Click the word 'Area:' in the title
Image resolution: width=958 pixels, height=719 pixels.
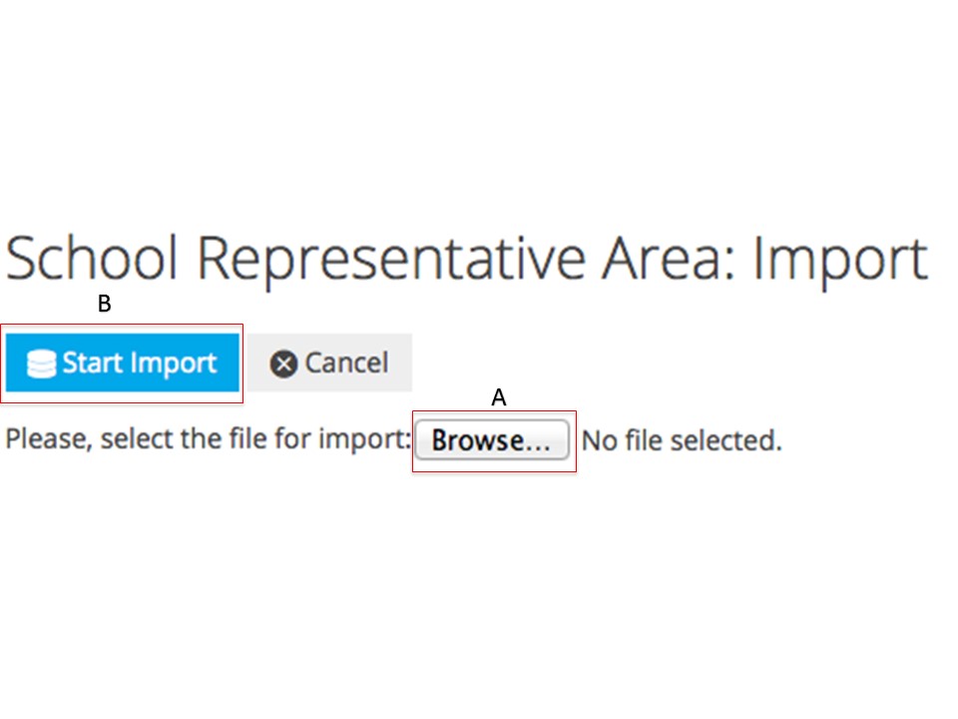point(669,260)
